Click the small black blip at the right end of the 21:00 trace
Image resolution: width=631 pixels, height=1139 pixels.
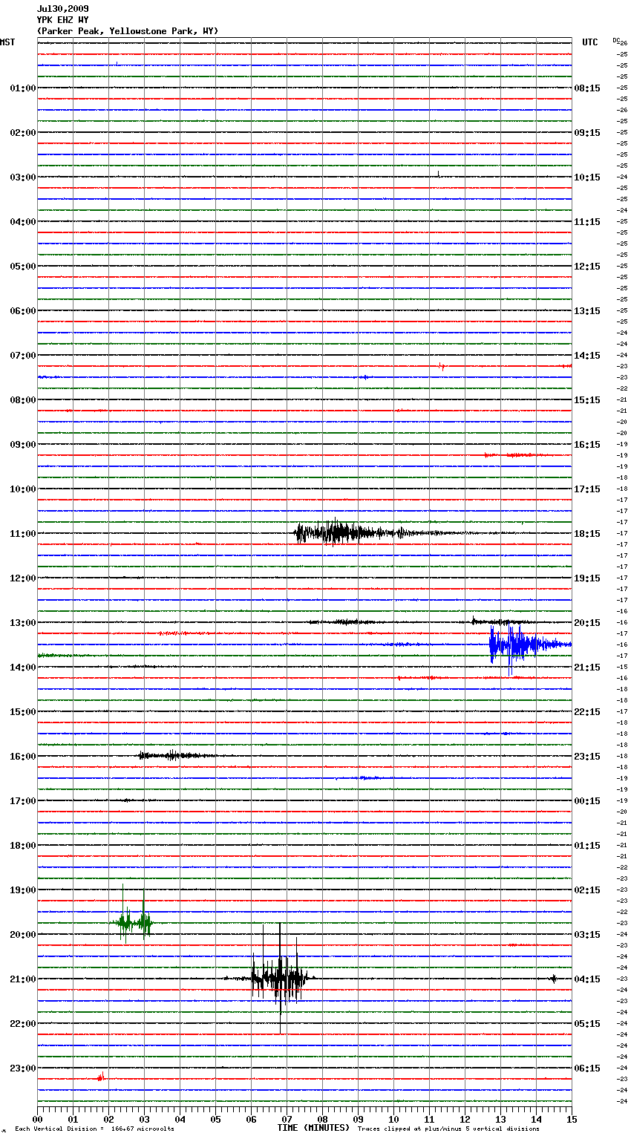pos(553,979)
